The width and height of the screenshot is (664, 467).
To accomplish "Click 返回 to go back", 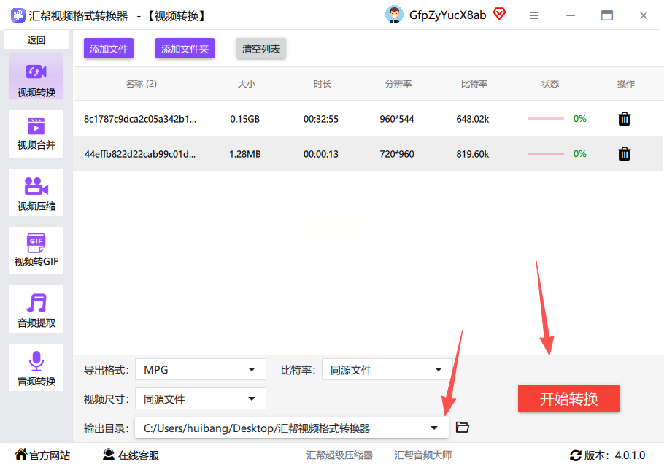I will point(36,40).
